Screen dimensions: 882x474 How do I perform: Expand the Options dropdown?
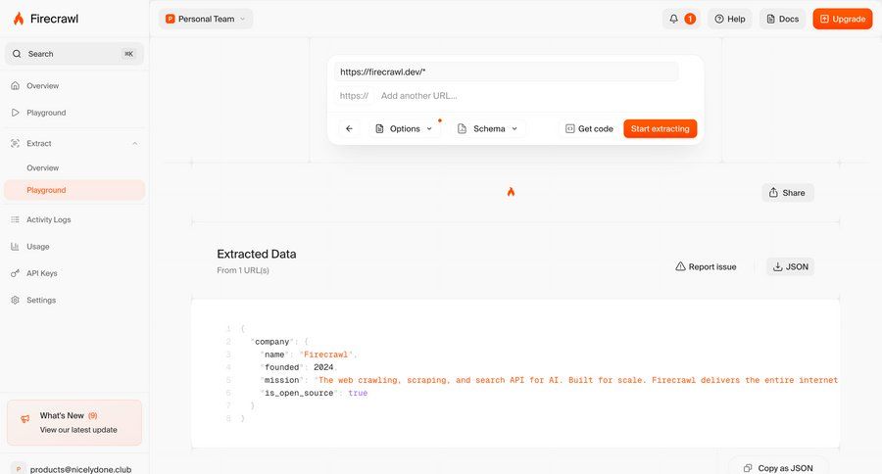pos(404,128)
